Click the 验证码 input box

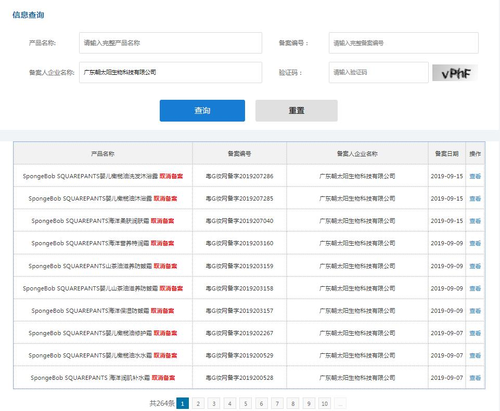[378, 72]
